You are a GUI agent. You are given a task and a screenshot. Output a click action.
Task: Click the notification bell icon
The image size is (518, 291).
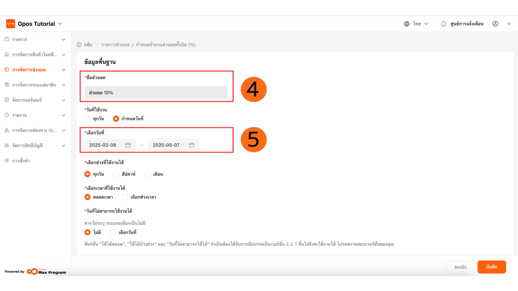(443, 24)
